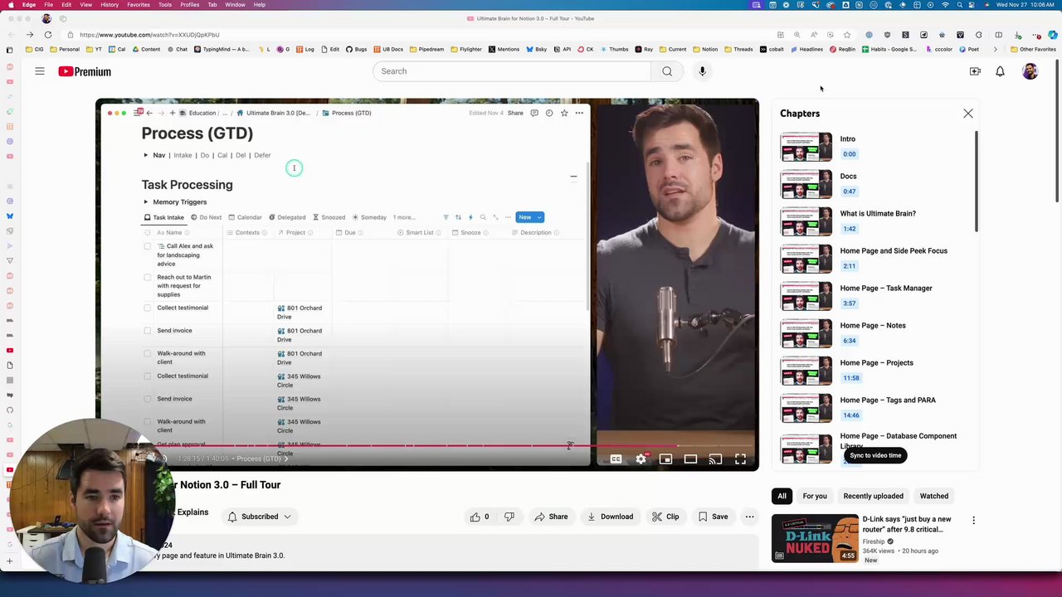Filter by 'Recently uploaded' chip

point(874,496)
